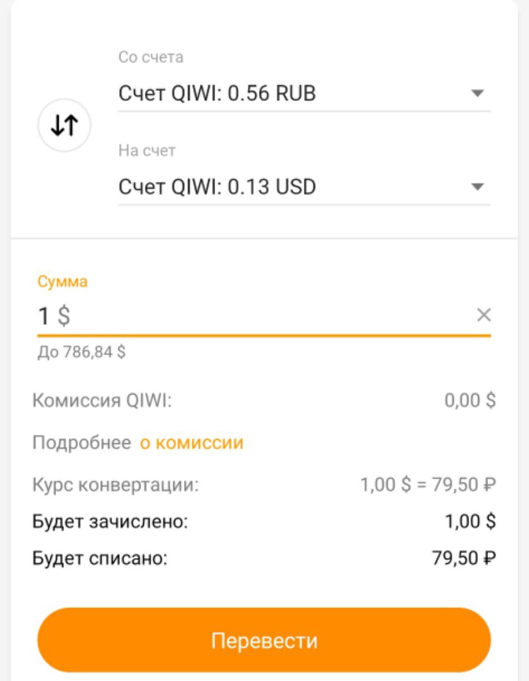Image resolution: width=529 pixels, height=681 pixels.
Task: Select credited amount 1,00 $ value
Action: [470, 521]
